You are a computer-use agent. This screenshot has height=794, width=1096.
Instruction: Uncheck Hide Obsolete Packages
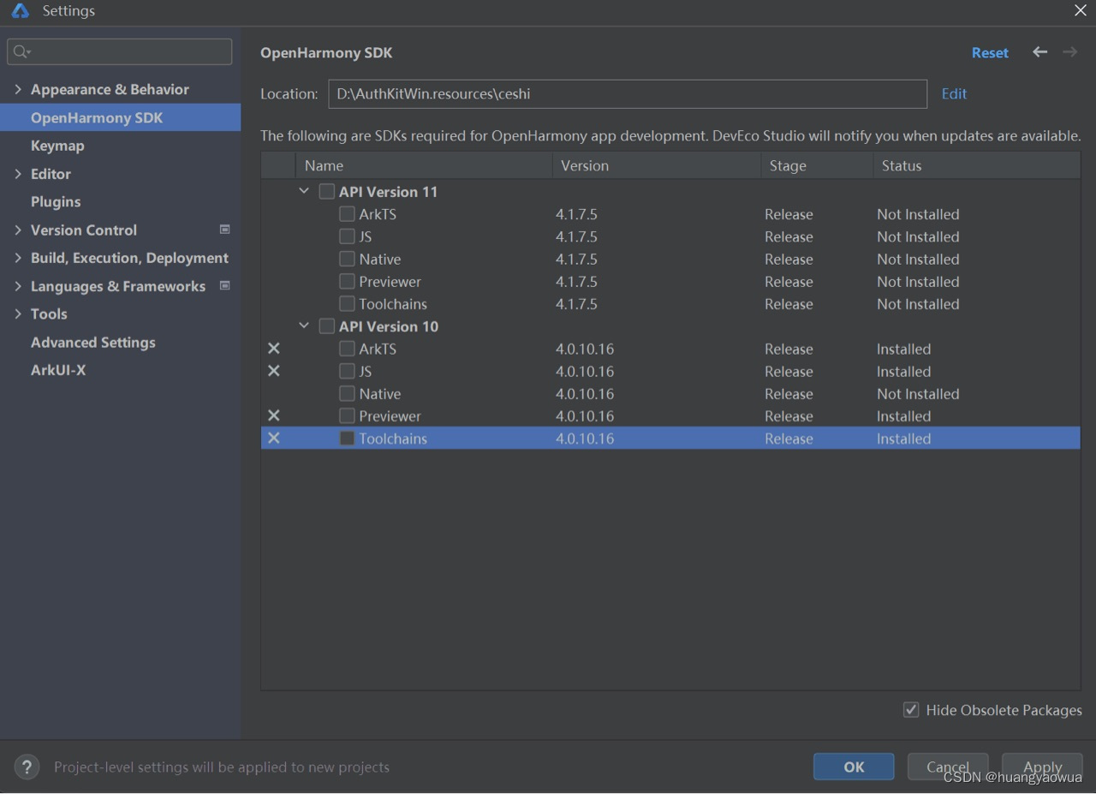coord(911,710)
